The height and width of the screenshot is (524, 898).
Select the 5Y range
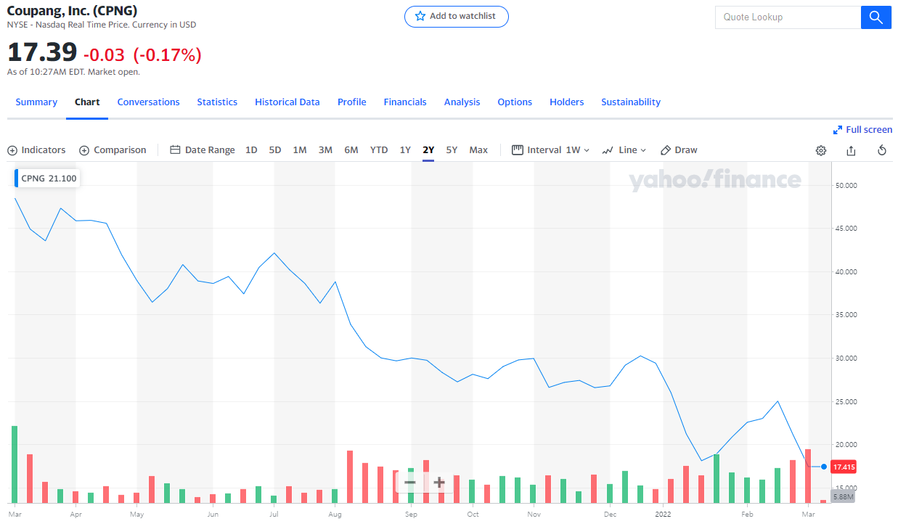tap(452, 150)
